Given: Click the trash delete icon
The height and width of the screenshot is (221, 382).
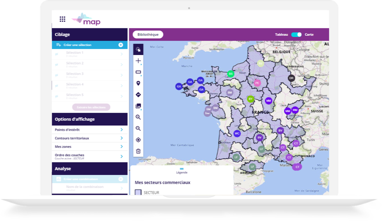Looking at the screenshot, I should pos(138,151).
